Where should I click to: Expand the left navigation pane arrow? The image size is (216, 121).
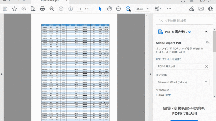coord(2,74)
